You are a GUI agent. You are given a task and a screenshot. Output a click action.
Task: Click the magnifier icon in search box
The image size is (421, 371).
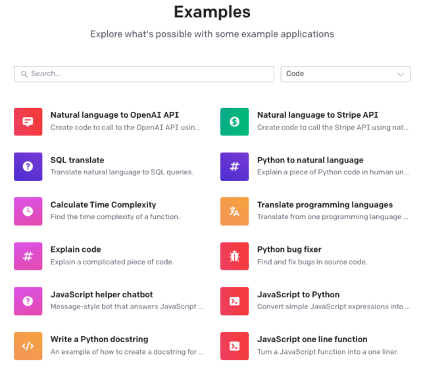pyautogui.click(x=24, y=74)
